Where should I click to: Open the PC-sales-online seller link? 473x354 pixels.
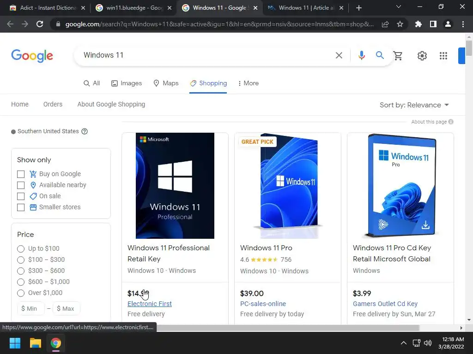pos(263,304)
